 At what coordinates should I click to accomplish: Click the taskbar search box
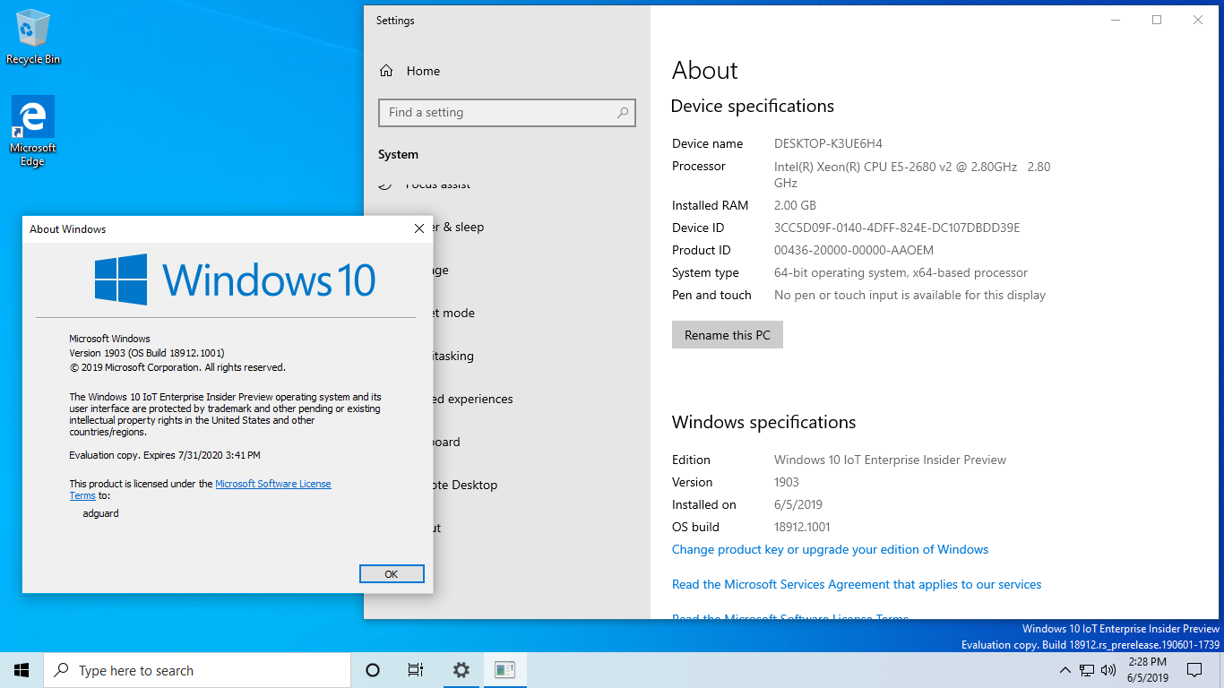click(196, 670)
